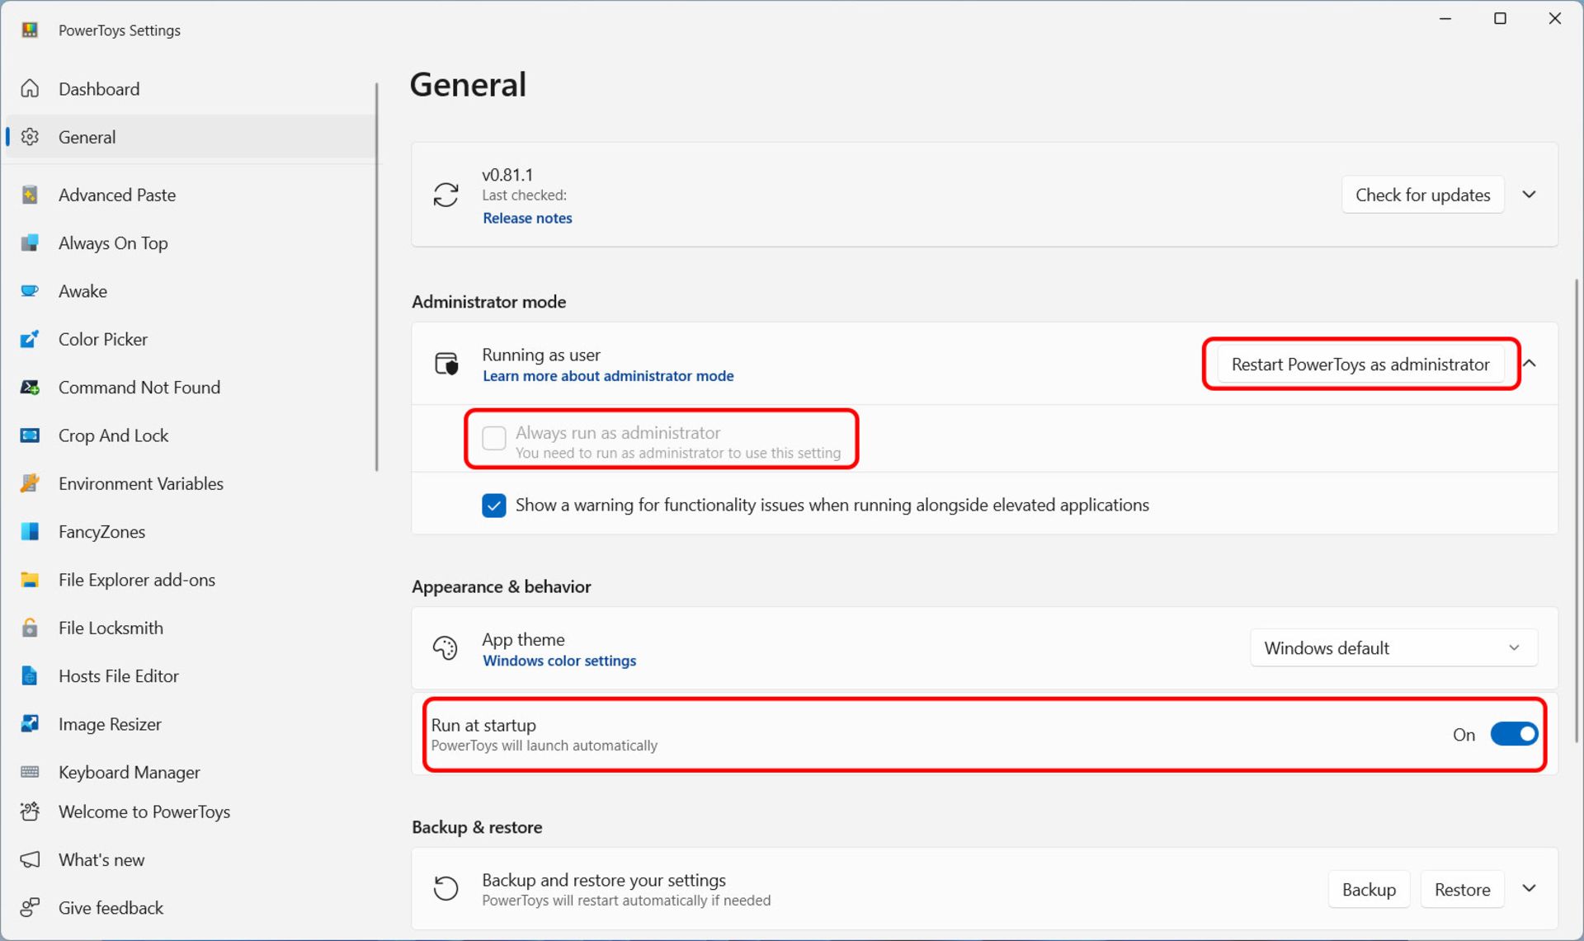This screenshot has width=1584, height=941.
Task: Click the Color Picker sidebar icon
Action: [x=31, y=338]
